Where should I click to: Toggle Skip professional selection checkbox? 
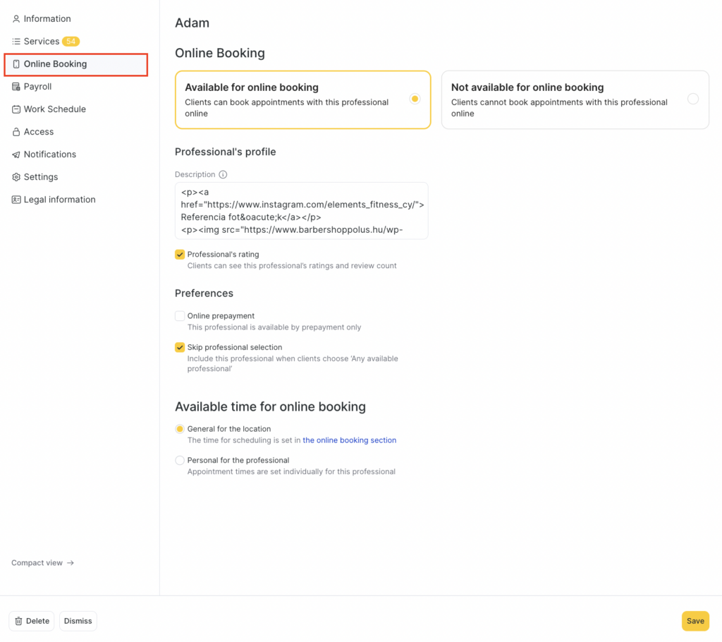click(x=180, y=347)
